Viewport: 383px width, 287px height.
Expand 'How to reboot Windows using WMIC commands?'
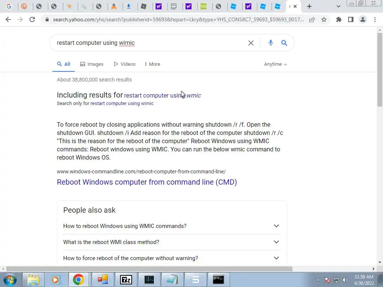pos(172,226)
